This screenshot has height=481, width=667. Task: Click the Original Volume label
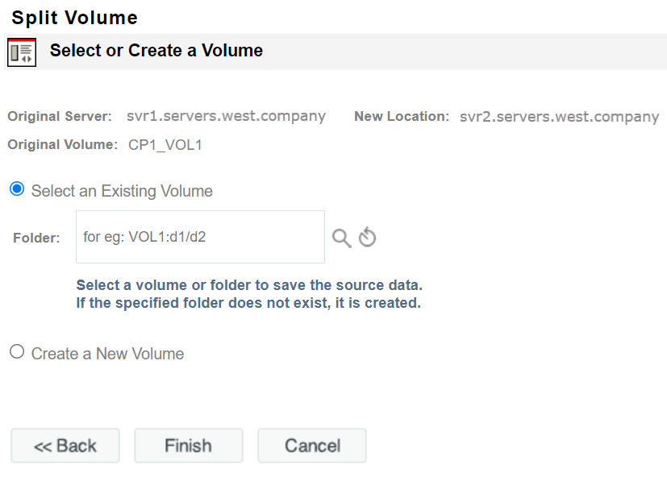(63, 145)
